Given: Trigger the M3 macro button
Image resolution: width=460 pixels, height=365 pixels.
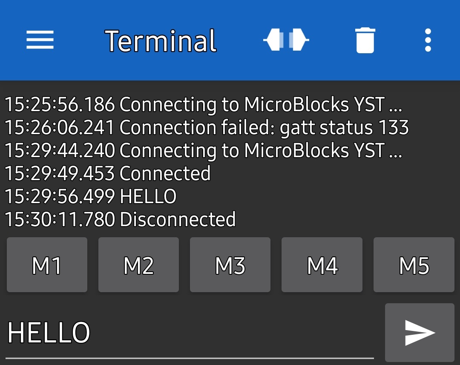Looking at the screenshot, I should pyautogui.click(x=230, y=265).
